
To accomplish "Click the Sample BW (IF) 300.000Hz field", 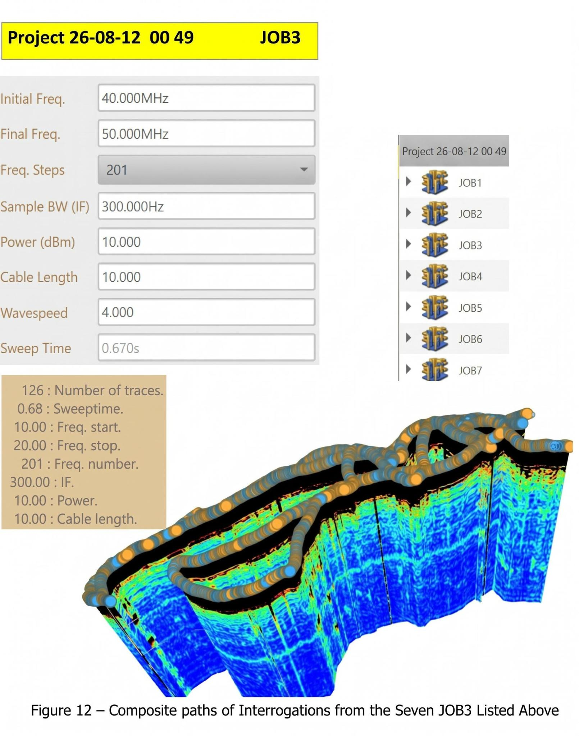I will click(x=206, y=206).
